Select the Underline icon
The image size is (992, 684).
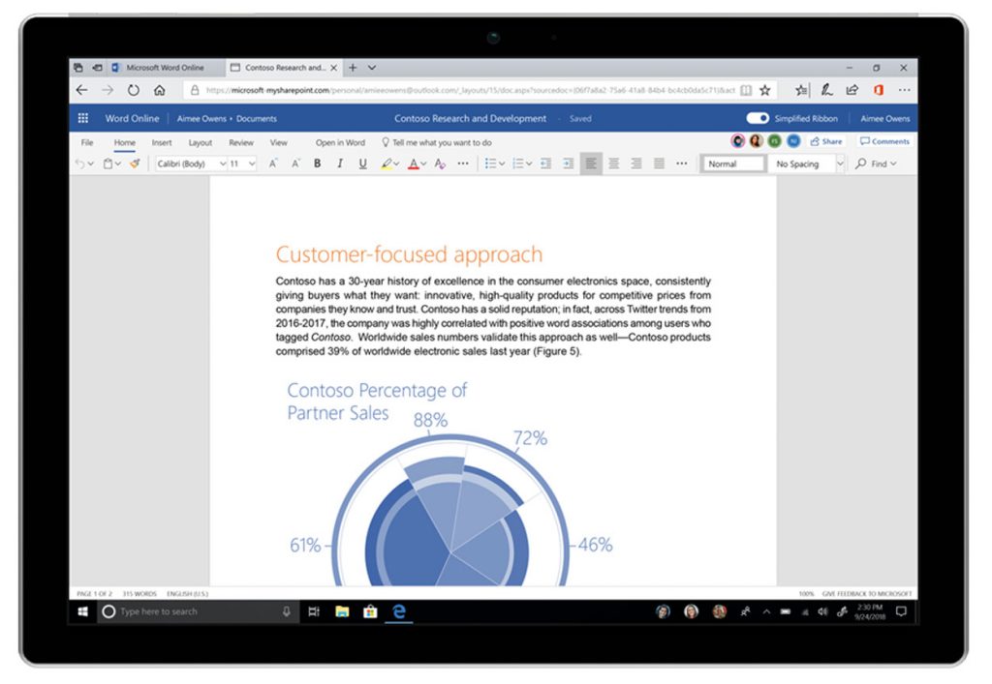click(x=362, y=164)
